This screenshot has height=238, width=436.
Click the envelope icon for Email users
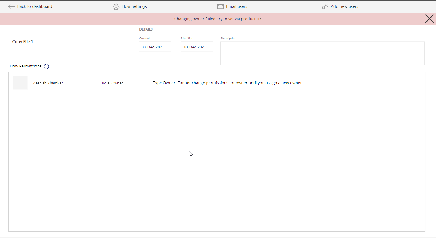click(220, 6)
